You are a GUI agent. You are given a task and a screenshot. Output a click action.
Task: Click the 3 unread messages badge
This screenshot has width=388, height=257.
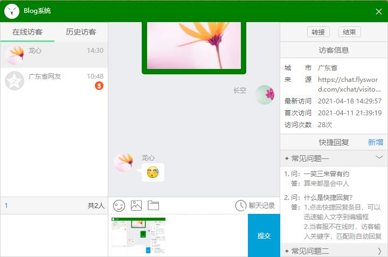point(99,86)
